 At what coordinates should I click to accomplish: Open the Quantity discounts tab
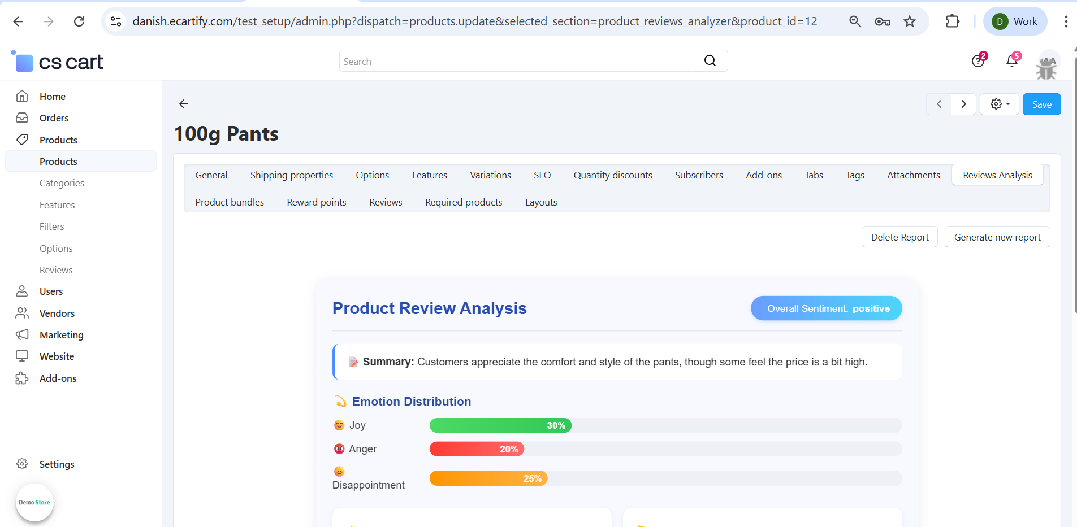click(612, 175)
